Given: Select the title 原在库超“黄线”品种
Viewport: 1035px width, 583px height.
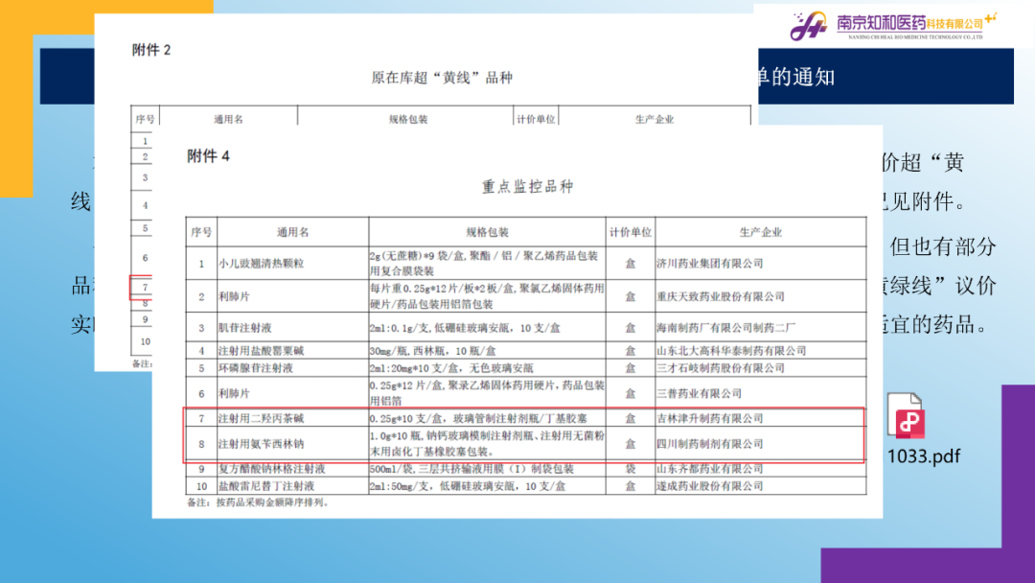Looking at the screenshot, I should 442,78.
